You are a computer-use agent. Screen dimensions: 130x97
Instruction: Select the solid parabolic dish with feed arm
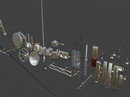pos(34,59)
